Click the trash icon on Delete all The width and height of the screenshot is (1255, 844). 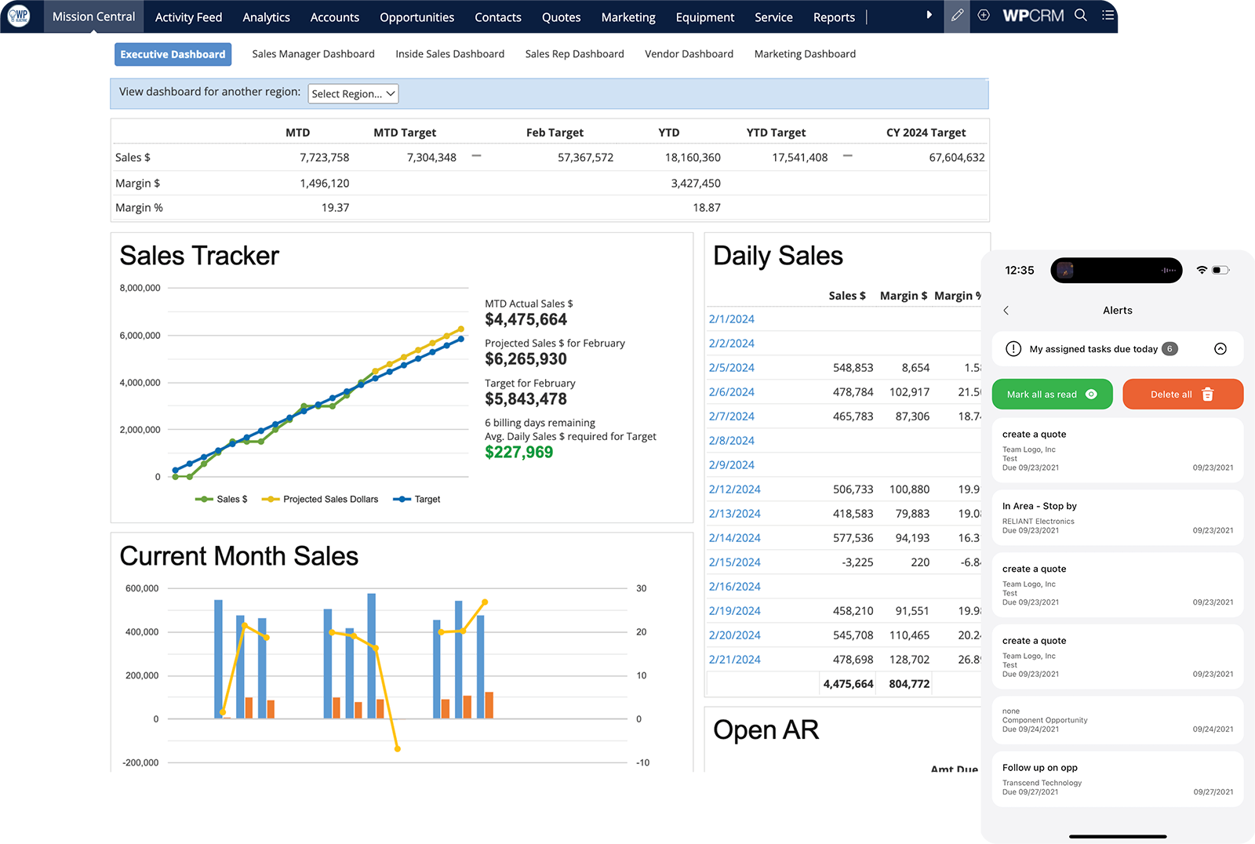pyautogui.click(x=1208, y=395)
